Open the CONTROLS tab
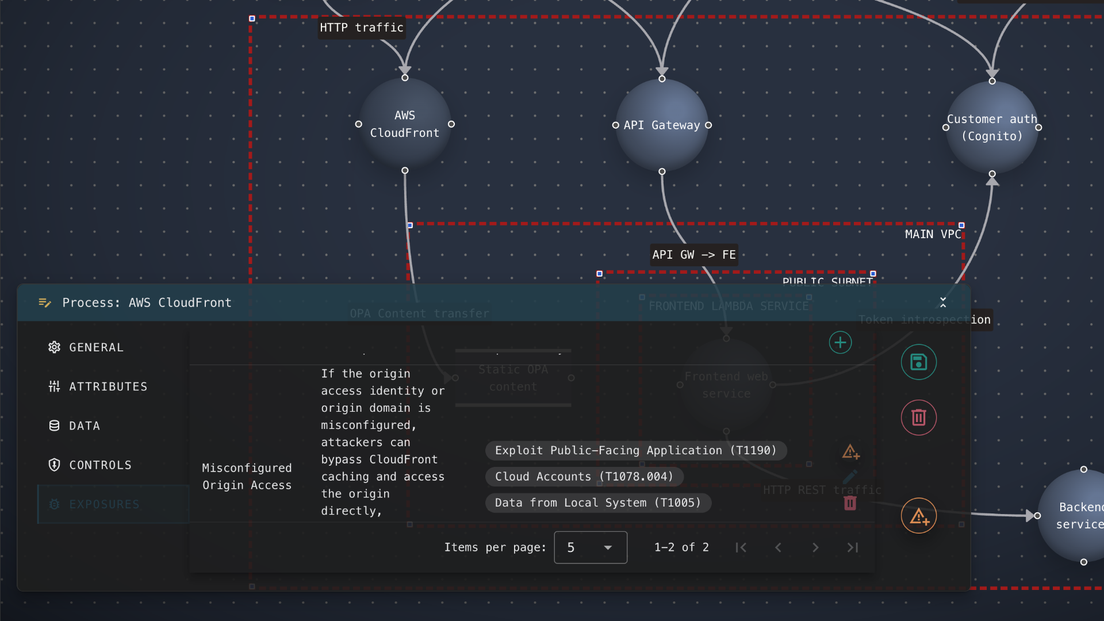1104x621 pixels. (x=99, y=465)
